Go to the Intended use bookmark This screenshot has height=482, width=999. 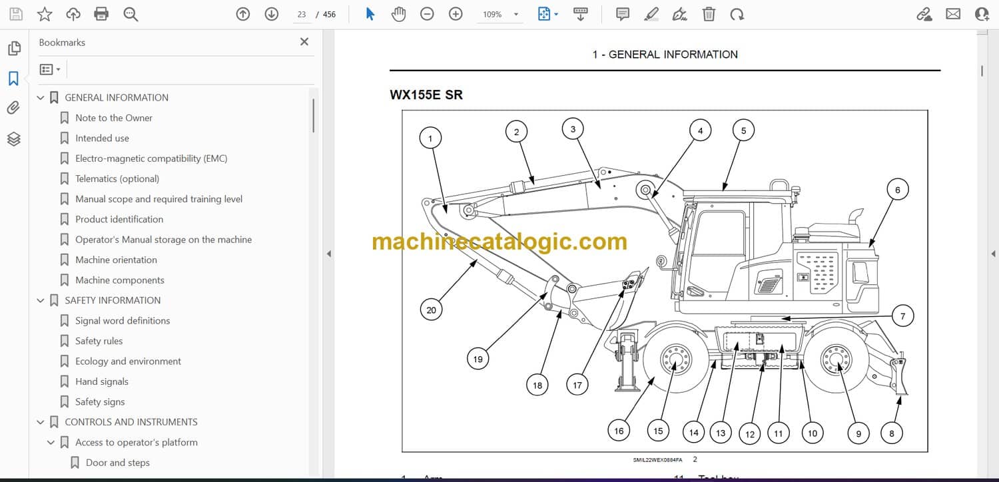102,138
